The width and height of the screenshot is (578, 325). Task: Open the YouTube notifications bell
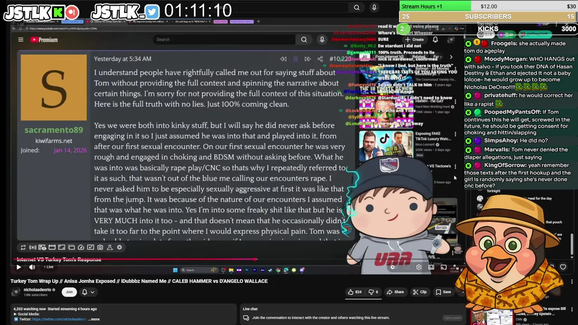click(x=435, y=40)
